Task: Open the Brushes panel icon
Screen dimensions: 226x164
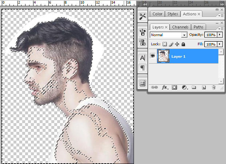Action: (142, 32)
